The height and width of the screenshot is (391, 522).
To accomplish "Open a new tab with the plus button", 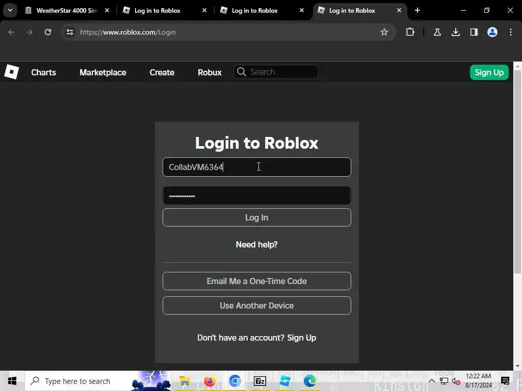I will click(417, 10).
